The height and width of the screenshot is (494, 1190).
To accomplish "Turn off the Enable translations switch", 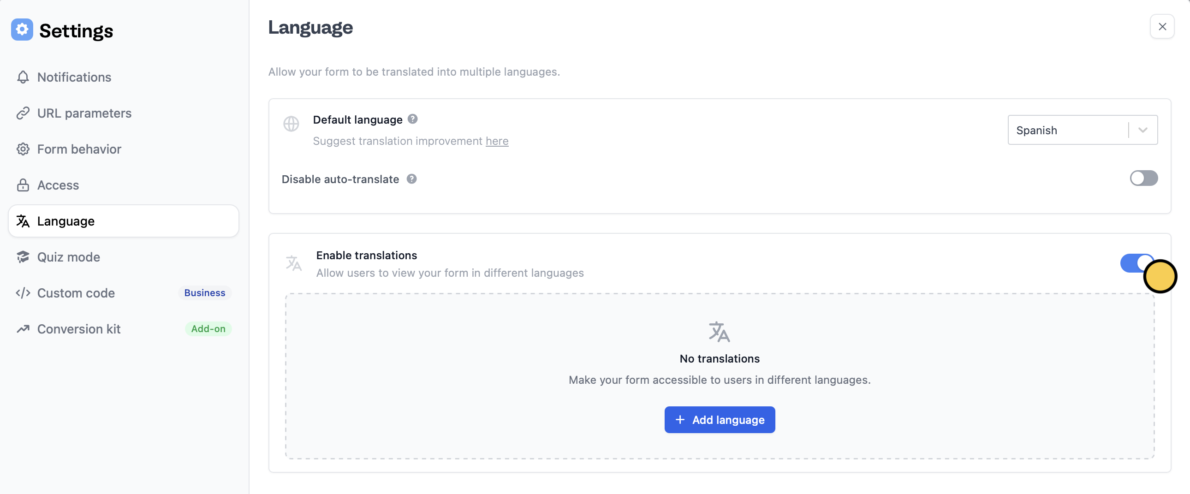I will point(1137,263).
